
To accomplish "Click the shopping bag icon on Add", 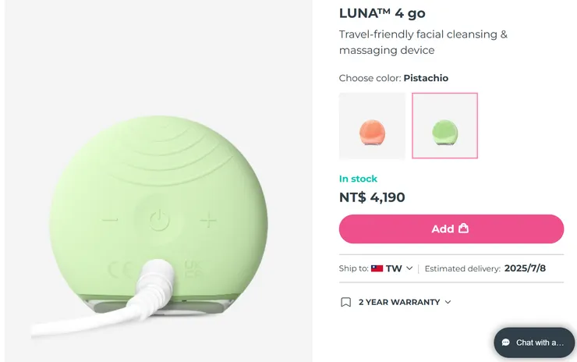I will pos(464,229).
